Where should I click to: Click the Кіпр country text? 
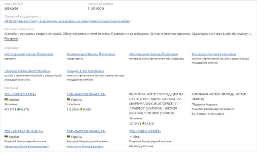[137, 137]
